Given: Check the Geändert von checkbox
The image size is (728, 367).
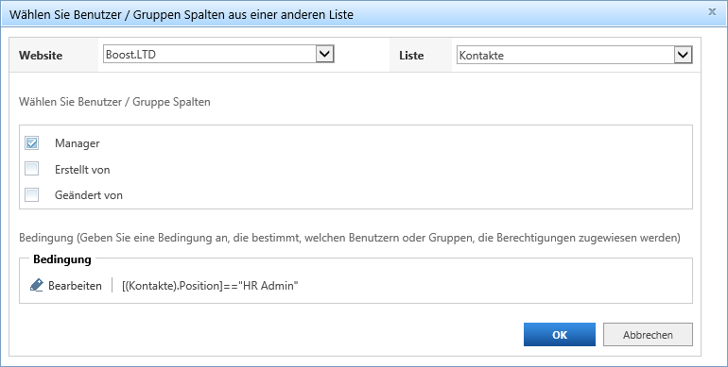Looking at the screenshot, I should click(x=31, y=194).
